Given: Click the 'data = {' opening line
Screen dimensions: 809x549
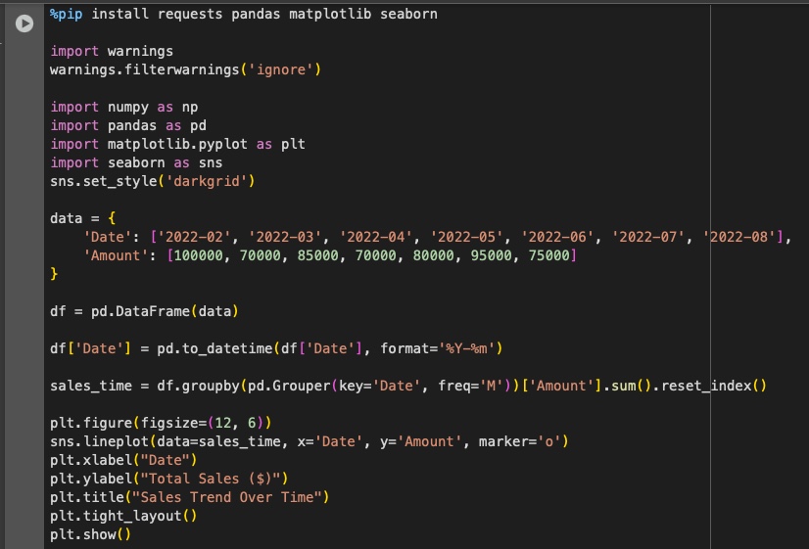Looking at the screenshot, I should (x=82, y=218).
